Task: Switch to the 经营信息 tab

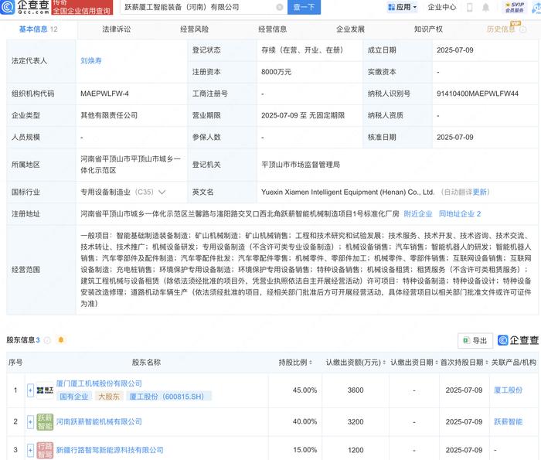Action: pyautogui.click(x=272, y=29)
